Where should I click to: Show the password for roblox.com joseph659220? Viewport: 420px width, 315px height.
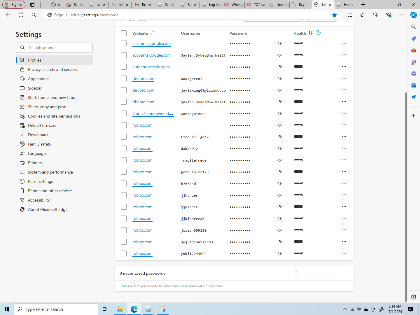(280, 230)
